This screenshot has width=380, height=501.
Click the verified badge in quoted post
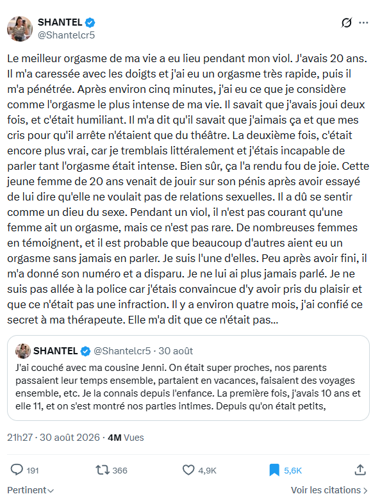pyautogui.click(x=85, y=351)
